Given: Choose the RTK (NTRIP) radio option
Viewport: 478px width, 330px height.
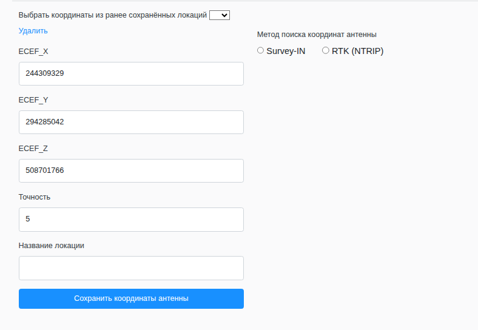Looking at the screenshot, I should click(x=326, y=51).
